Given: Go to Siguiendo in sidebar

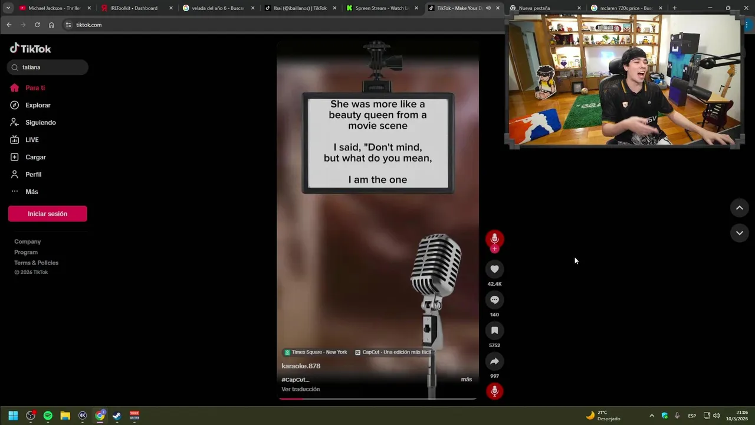Looking at the screenshot, I should click(x=33, y=122).
